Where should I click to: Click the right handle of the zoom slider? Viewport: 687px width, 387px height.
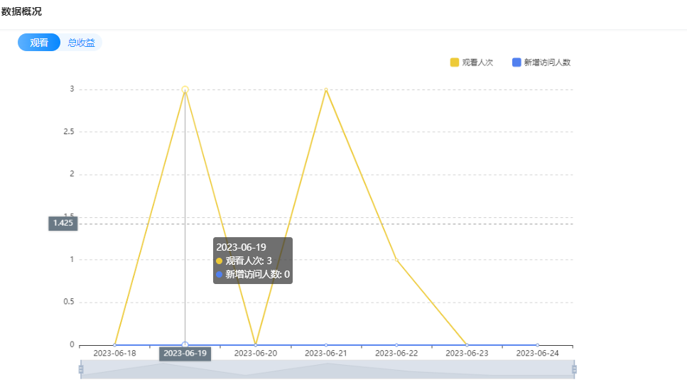pos(574,369)
